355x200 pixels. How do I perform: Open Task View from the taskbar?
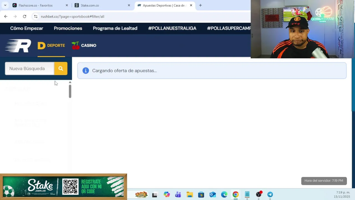[155, 195]
